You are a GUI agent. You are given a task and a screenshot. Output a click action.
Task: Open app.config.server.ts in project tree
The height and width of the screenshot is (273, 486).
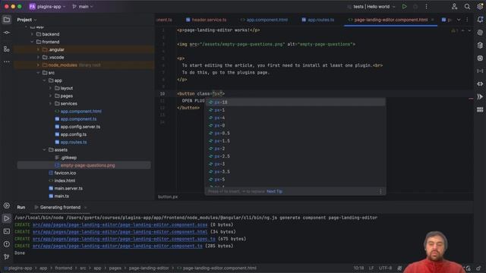click(80, 127)
